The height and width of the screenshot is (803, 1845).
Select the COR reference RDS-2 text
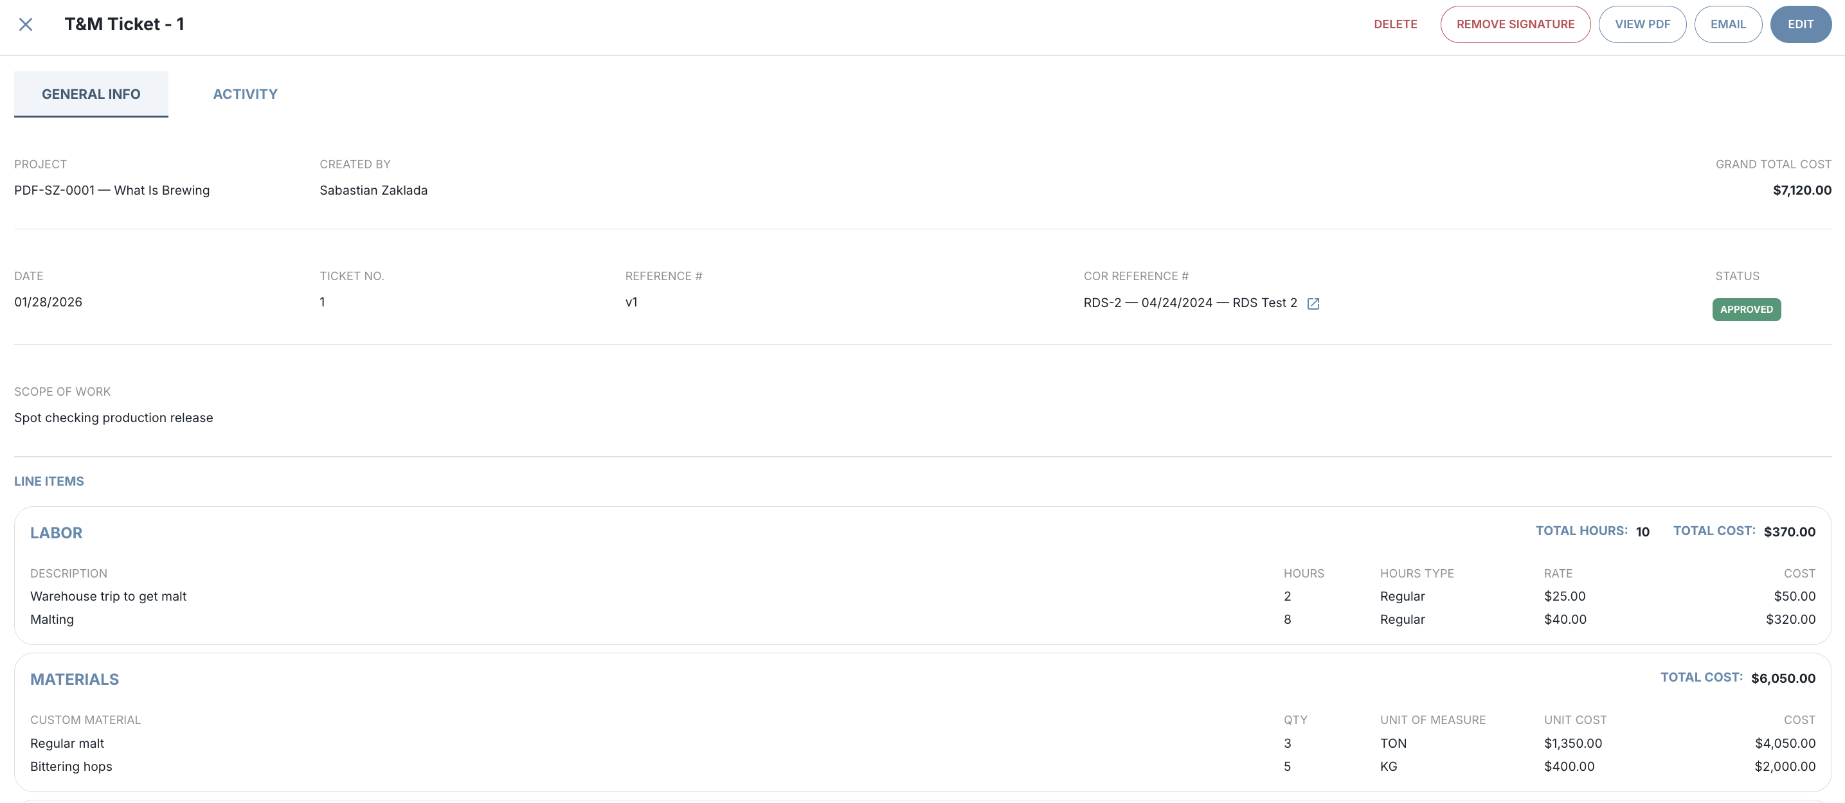pyautogui.click(x=1190, y=303)
